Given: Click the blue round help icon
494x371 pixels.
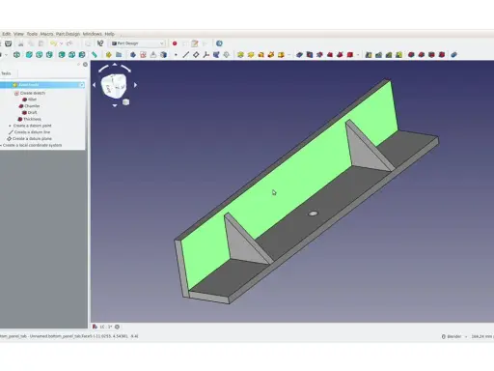Looking at the screenshot, I should click(x=219, y=43).
